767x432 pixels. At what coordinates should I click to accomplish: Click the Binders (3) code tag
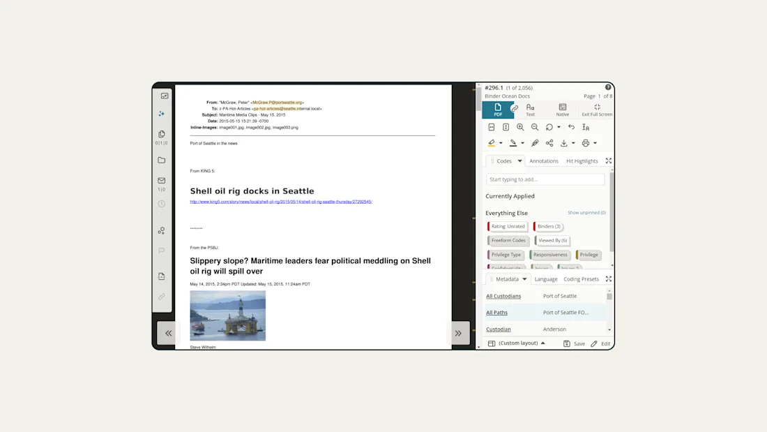[x=548, y=226]
